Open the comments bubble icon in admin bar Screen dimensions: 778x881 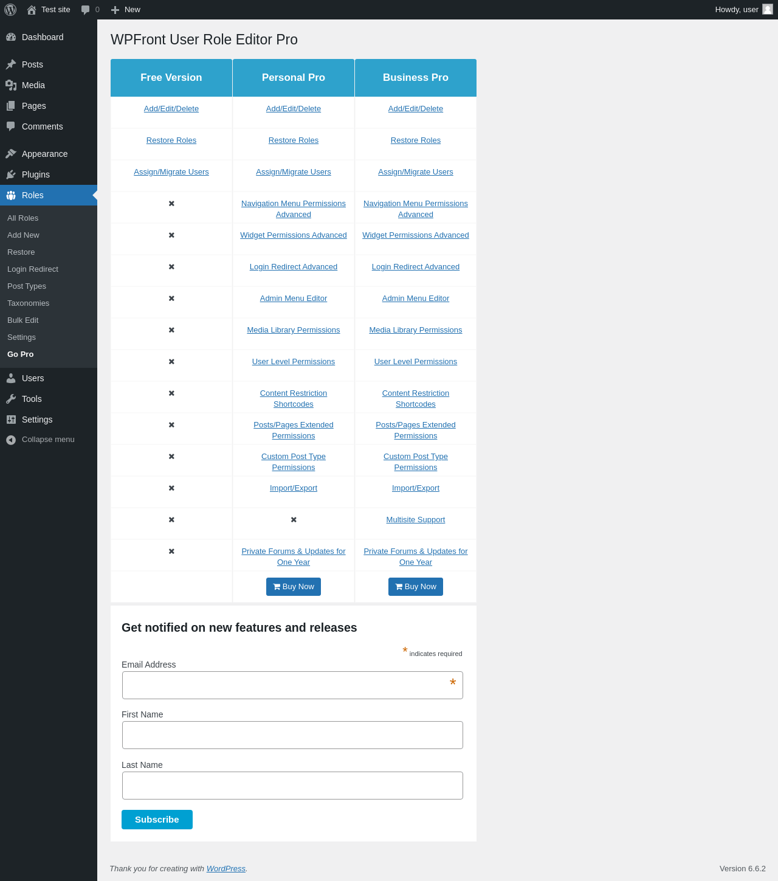tap(86, 10)
